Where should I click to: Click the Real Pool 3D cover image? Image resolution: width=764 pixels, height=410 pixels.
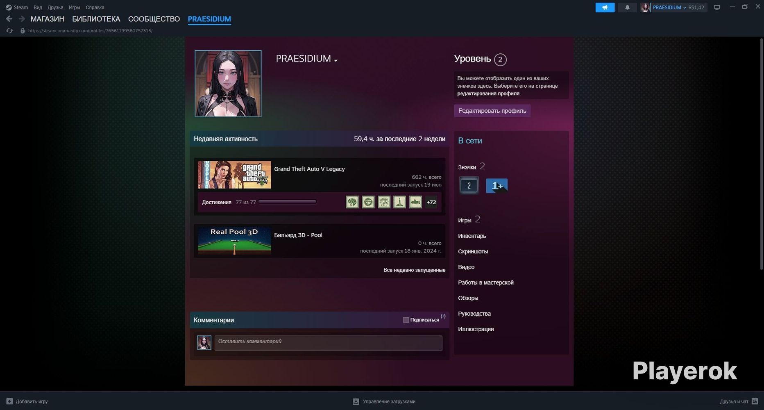tap(234, 241)
